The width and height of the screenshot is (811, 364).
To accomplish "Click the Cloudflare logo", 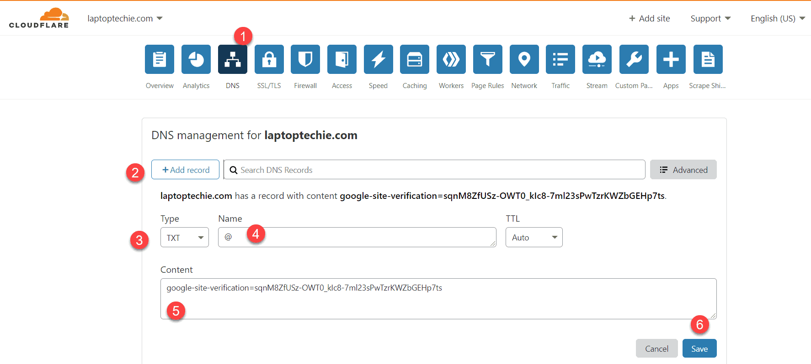I will point(39,18).
